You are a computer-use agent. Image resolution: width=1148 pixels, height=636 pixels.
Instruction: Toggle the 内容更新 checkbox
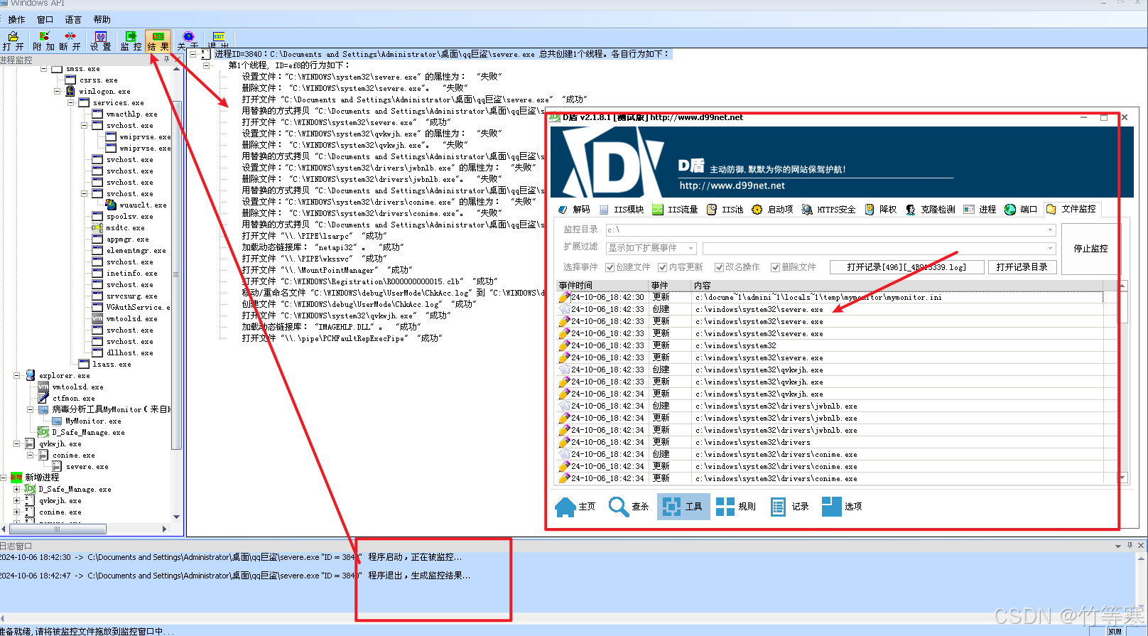click(662, 267)
